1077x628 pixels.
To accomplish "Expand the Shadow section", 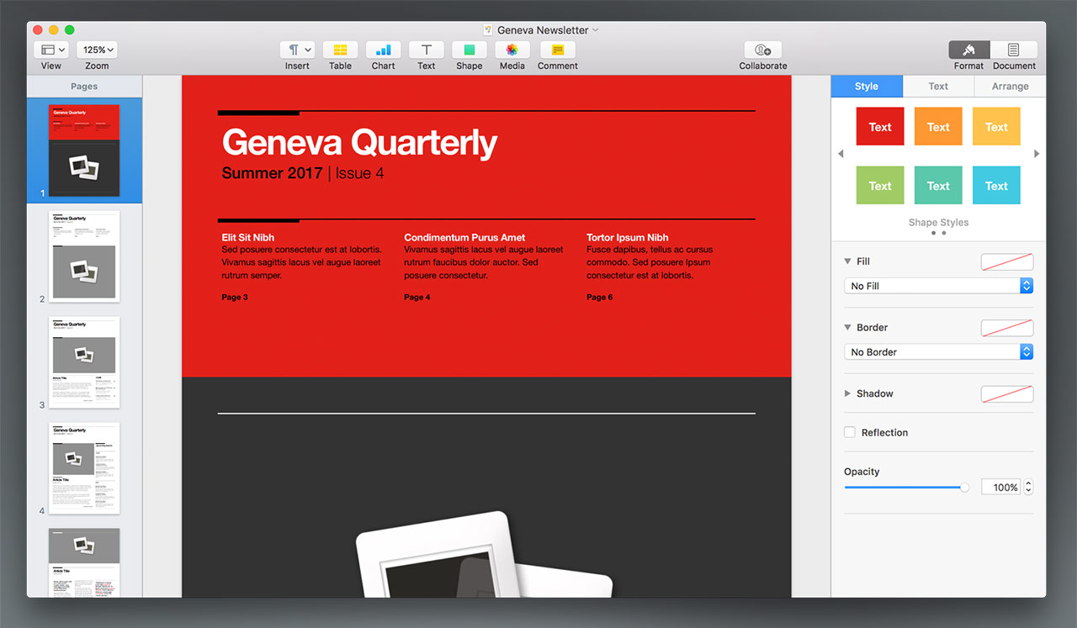I will tap(848, 393).
